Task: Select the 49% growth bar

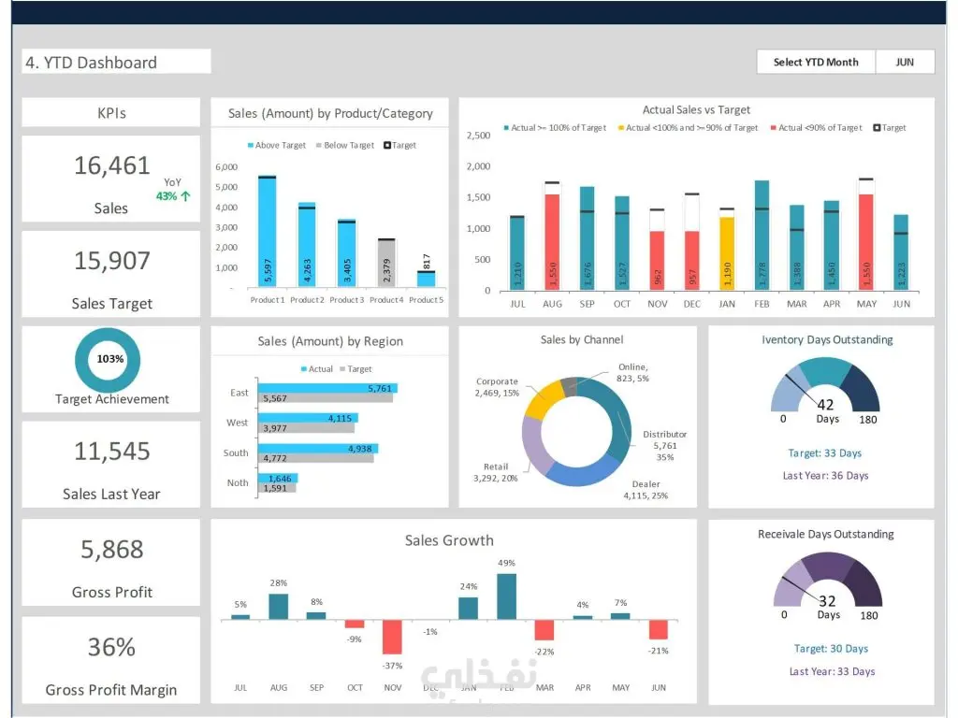Action: coord(506,596)
